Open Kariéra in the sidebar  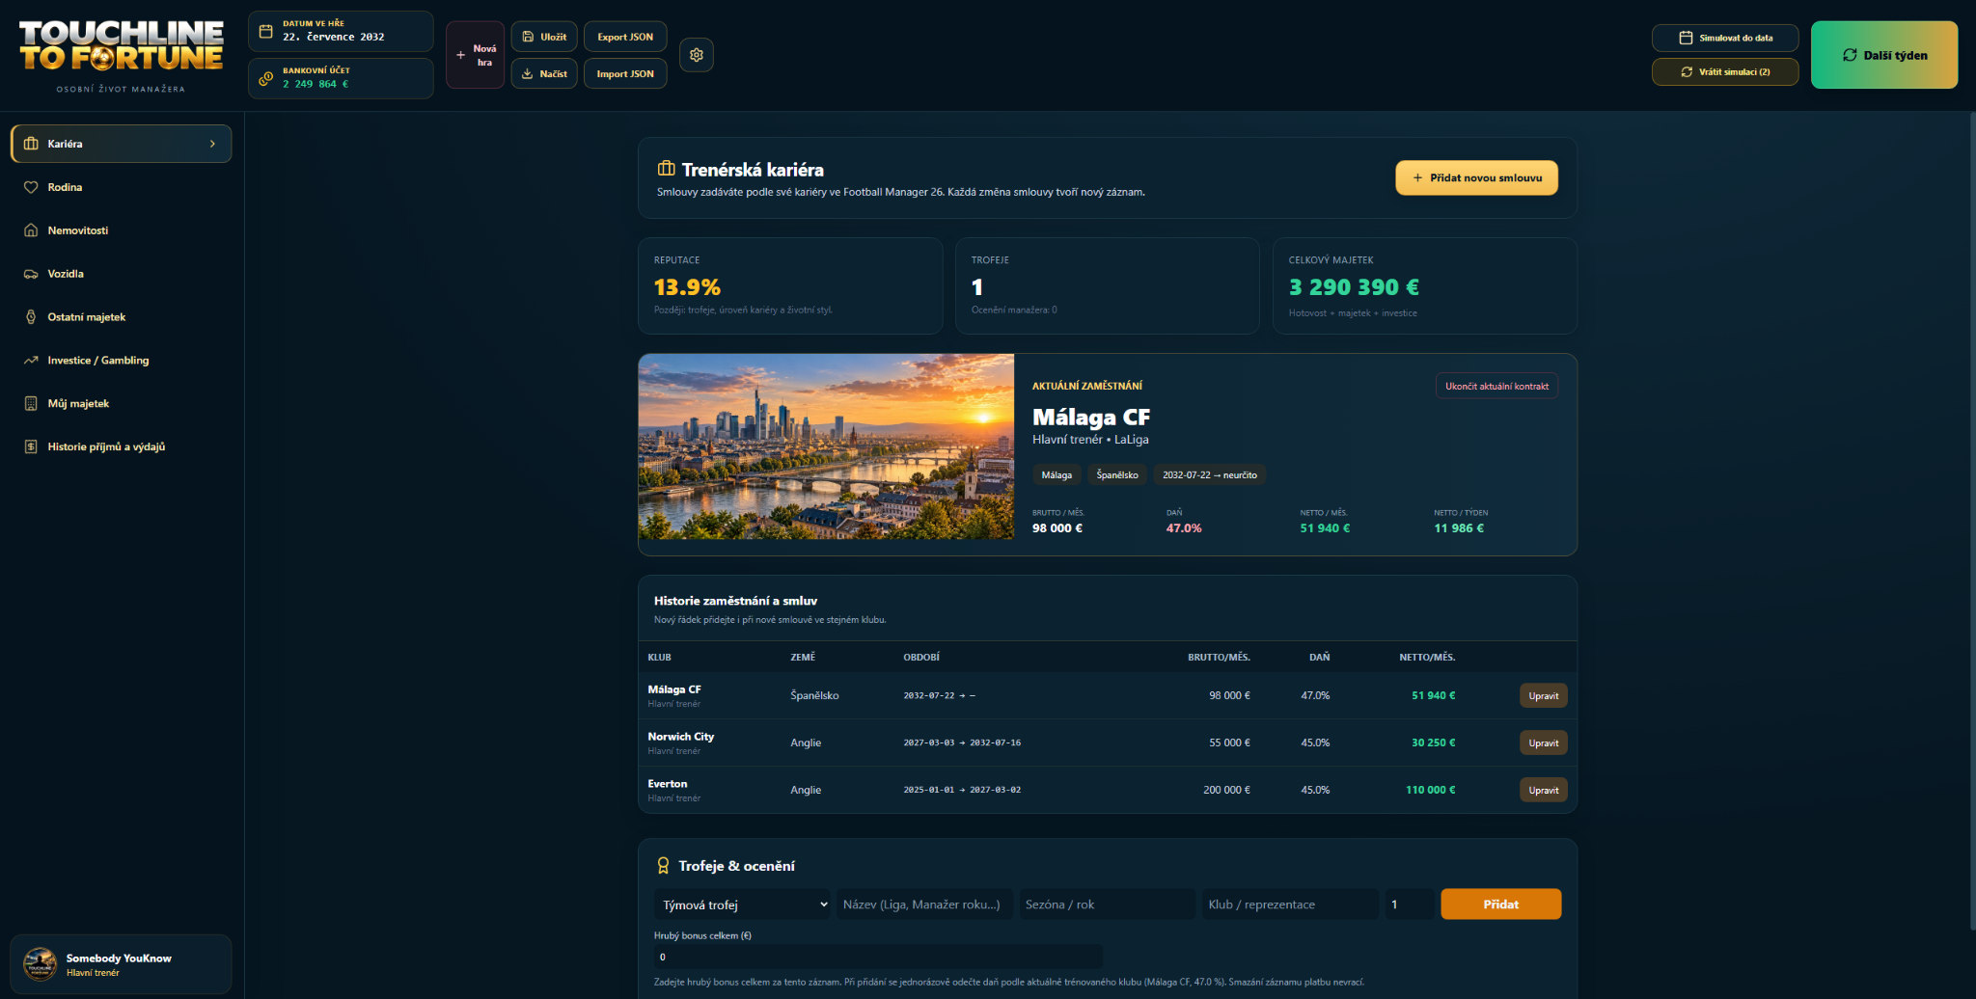tap(121, 144)
